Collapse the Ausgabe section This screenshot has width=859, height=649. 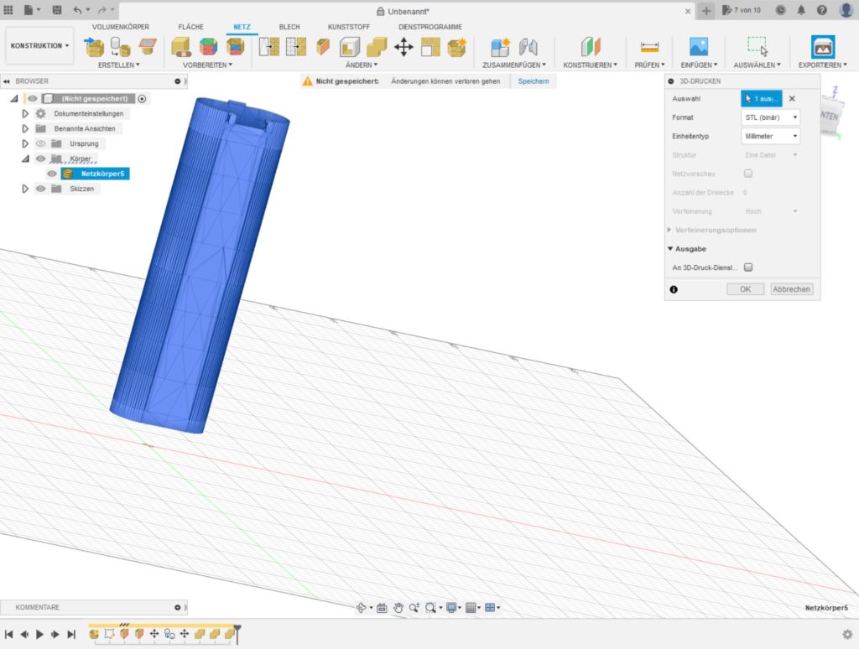pos(670,249)
